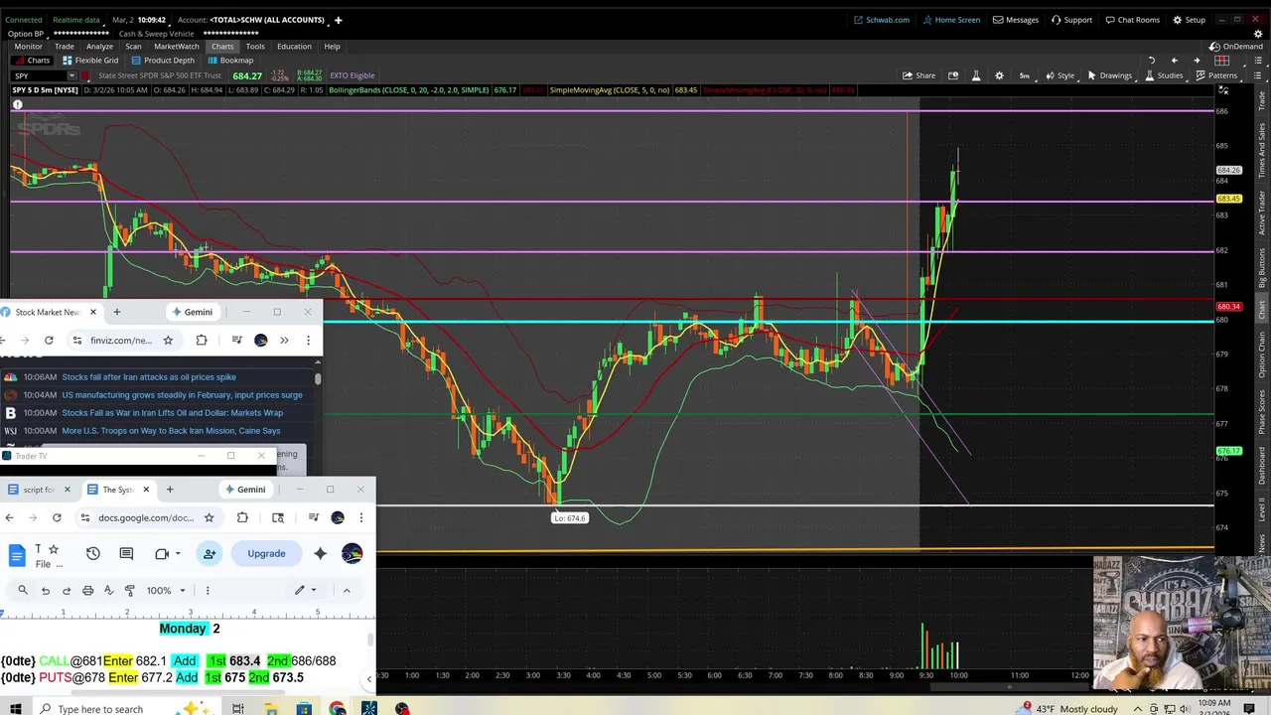This screenshot has height=715, width=1271.
Task: Click the Share chart button
Action: (918, 75)
